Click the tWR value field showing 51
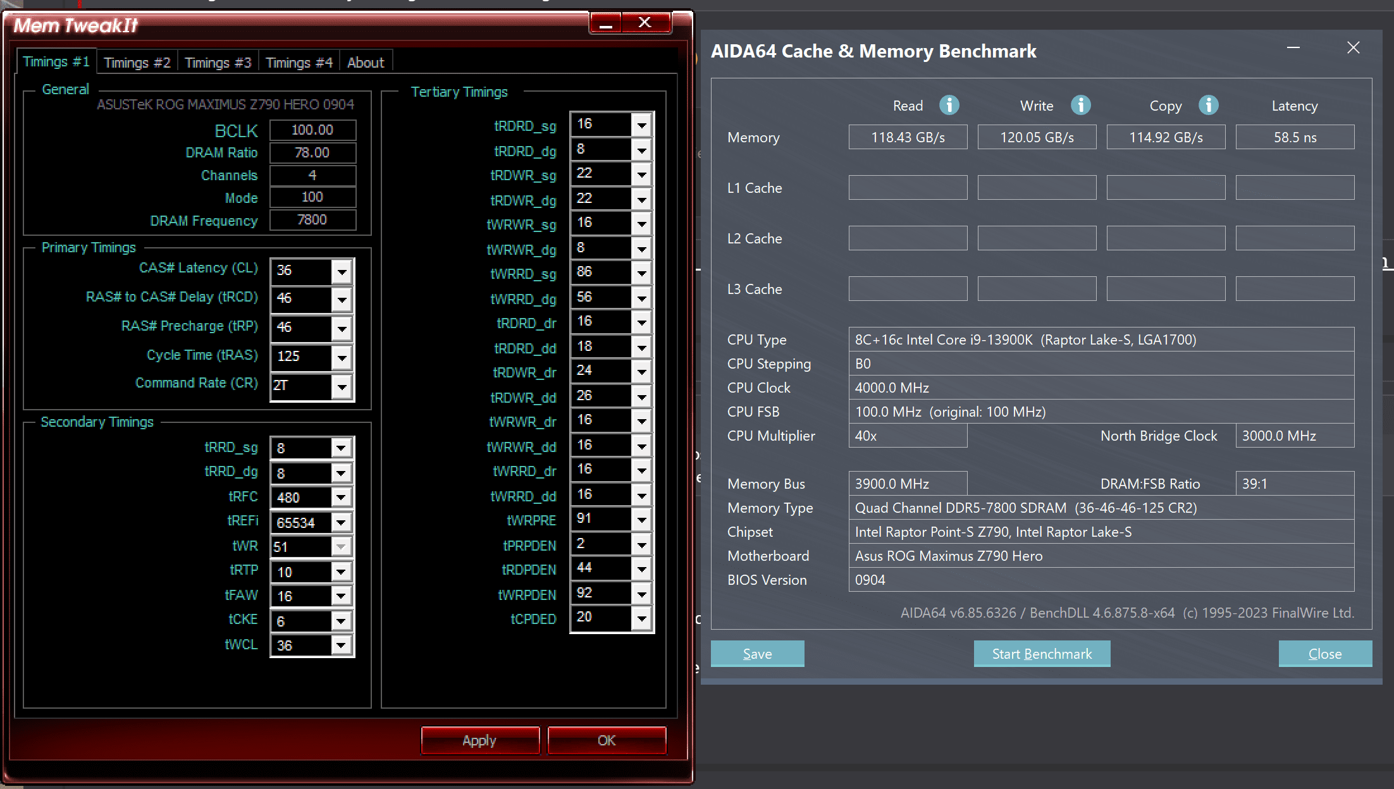 302,547
